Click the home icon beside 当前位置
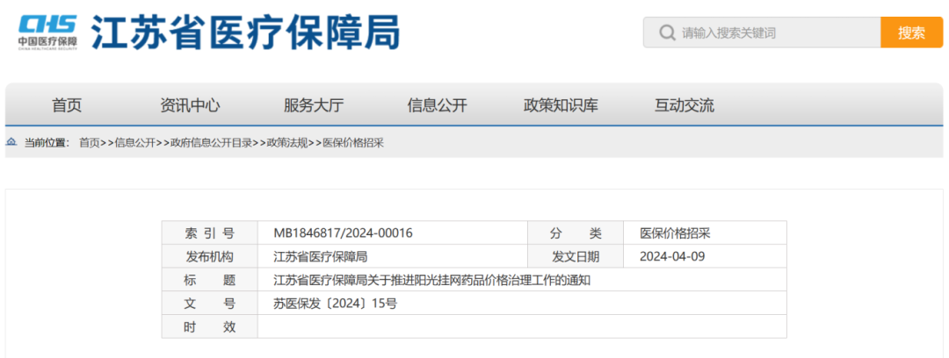This screenshot has width=949, height=358. point(11,143)
